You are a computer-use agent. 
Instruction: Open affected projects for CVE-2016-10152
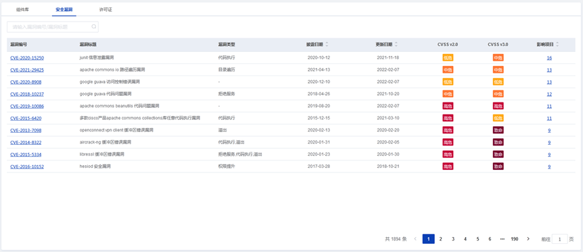click(549, 167)
